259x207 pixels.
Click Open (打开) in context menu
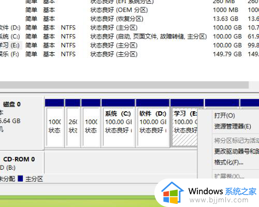point(224,115)
